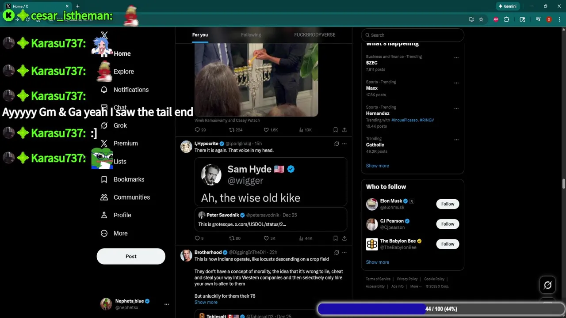Open Bookmarks from the sidebar
This screenshot has width=566, height=318.
point(122,179)
